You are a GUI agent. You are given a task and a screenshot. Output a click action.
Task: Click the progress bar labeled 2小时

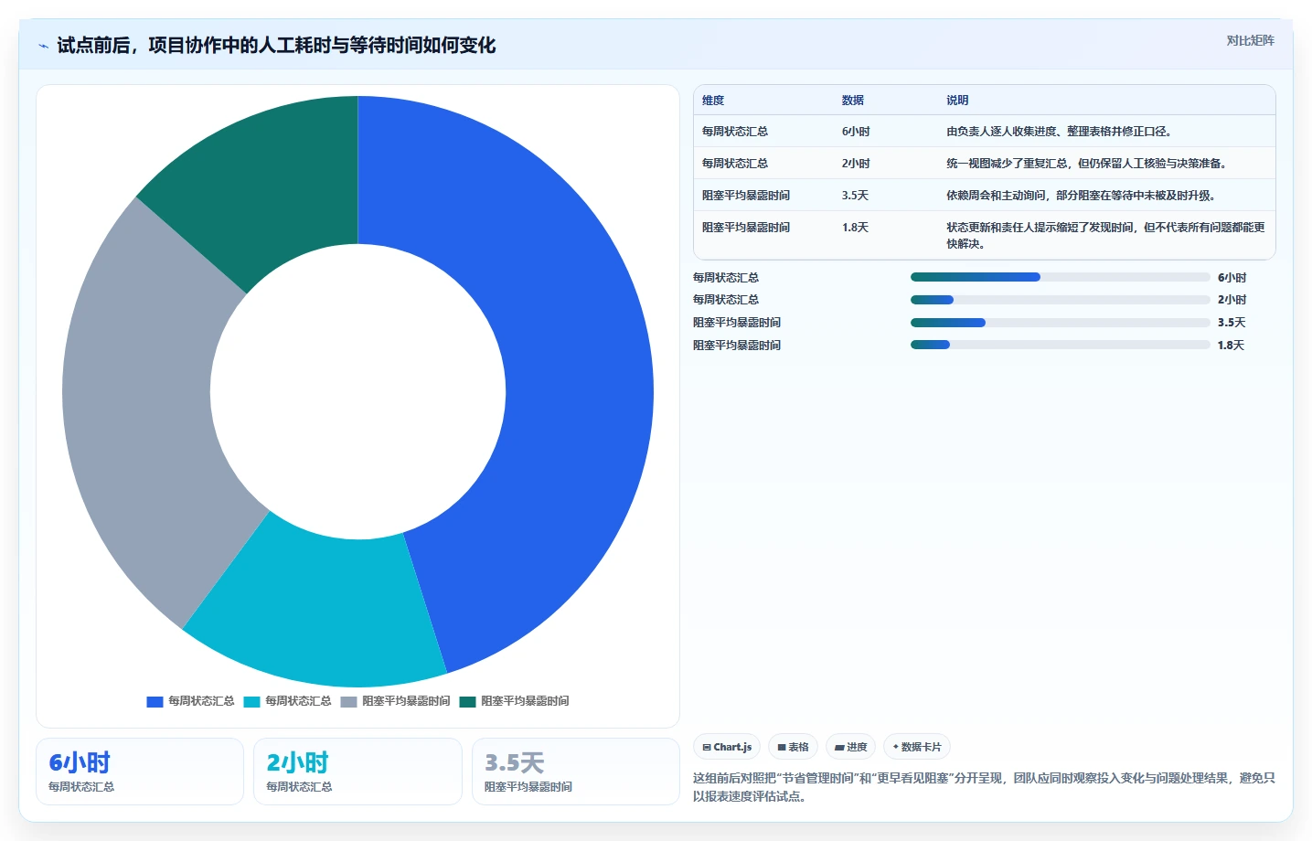(x=1061, y=300)
